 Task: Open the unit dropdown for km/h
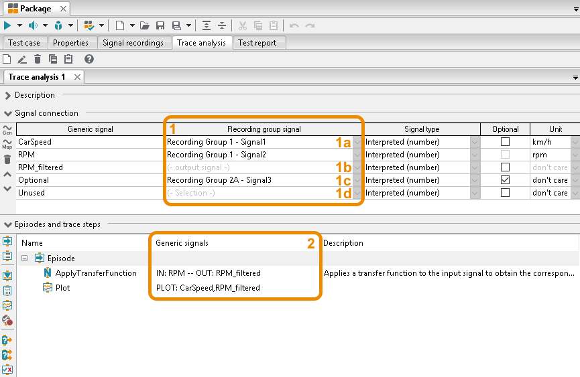575,142
